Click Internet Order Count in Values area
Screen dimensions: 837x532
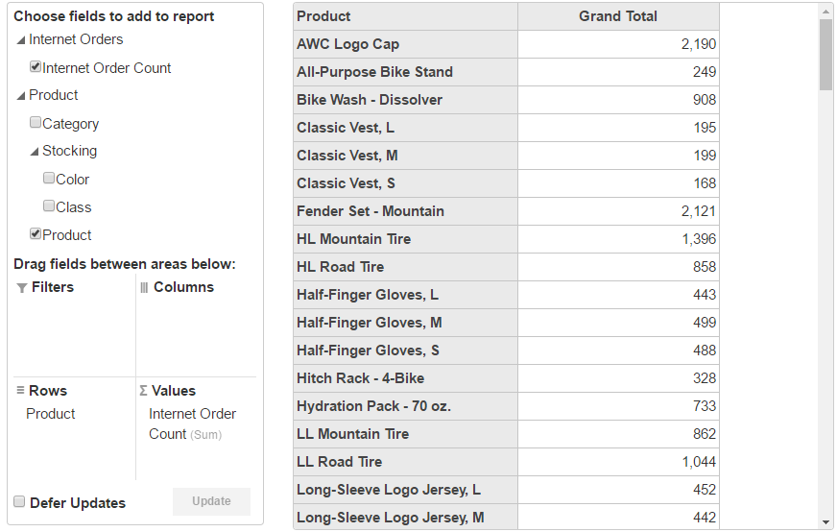[x=192, y=423]
